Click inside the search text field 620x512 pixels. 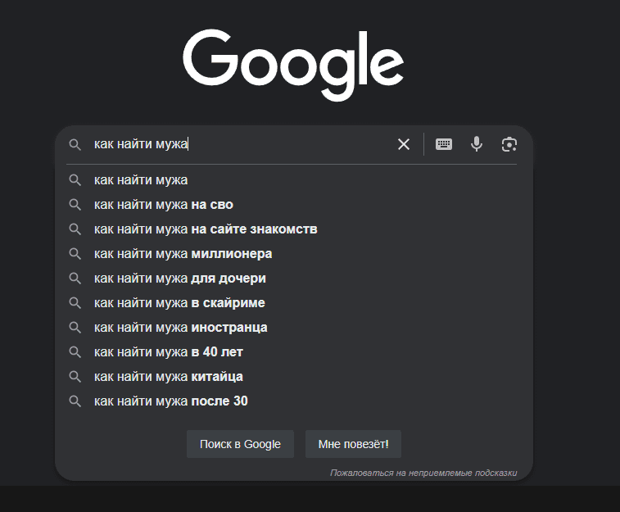click(241, 144)
